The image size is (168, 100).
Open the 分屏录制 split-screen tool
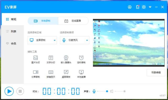36,74
